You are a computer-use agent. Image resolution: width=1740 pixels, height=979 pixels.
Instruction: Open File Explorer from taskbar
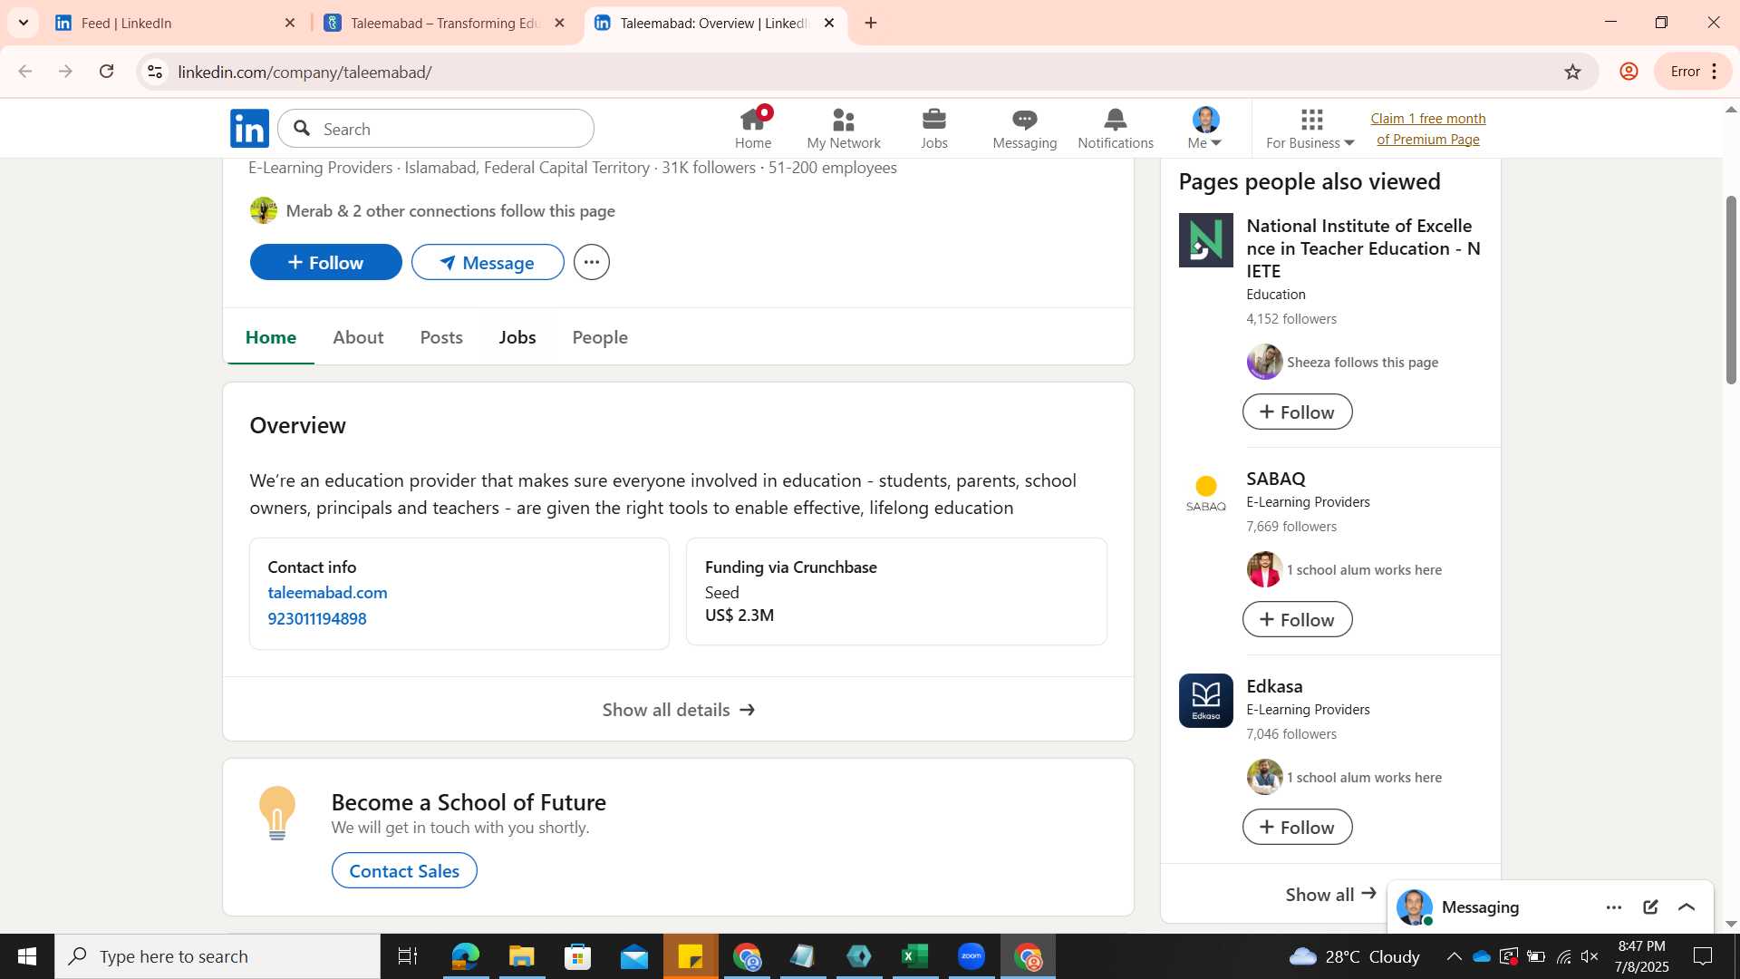coord(522,956)
